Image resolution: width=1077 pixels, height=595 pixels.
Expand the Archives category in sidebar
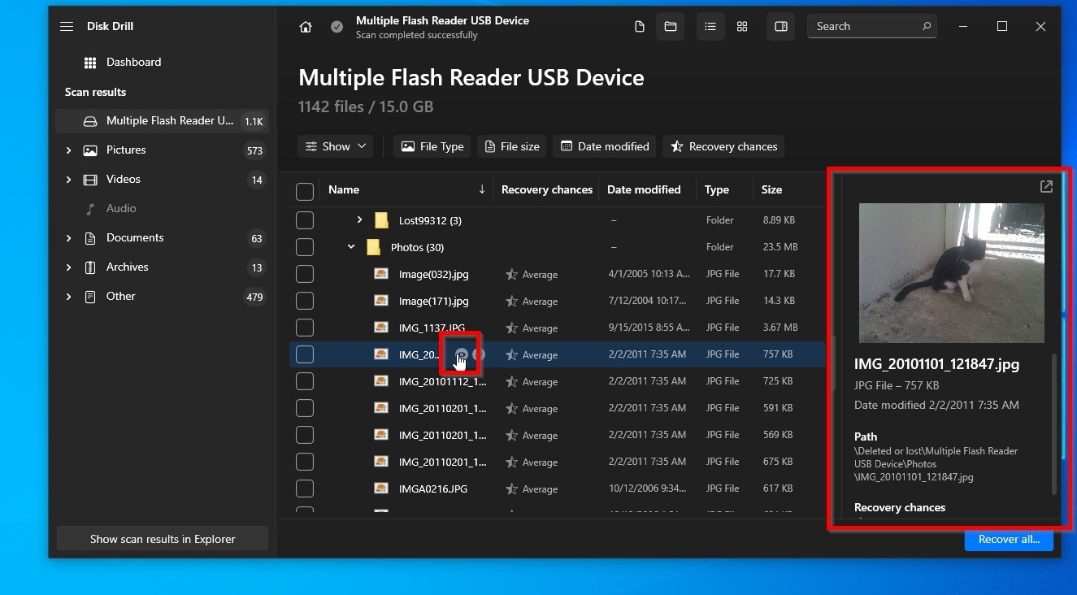(x=68, y=267)
